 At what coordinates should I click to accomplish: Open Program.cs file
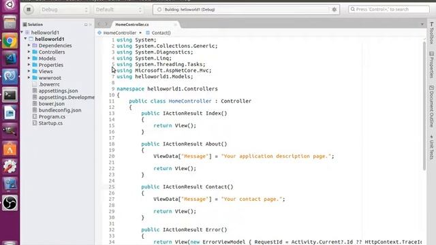[x=52, y=116]
